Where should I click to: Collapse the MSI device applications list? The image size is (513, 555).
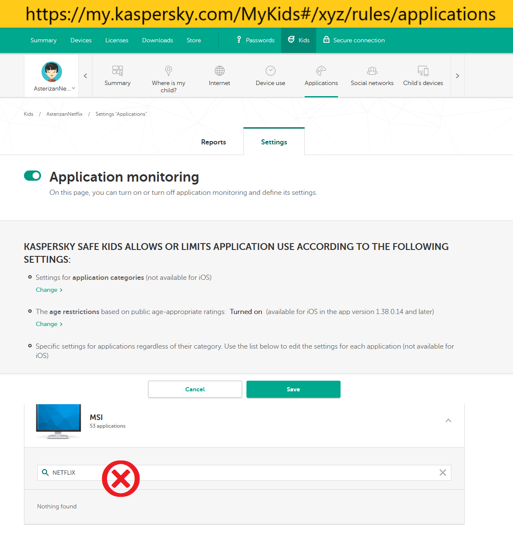[448, 420]
